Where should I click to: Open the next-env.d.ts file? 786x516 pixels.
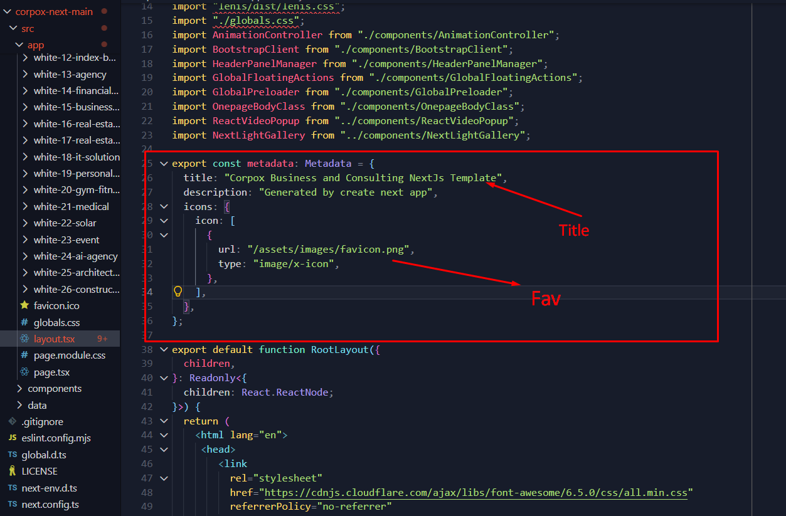pyautogui.click(x=49, y=488)
